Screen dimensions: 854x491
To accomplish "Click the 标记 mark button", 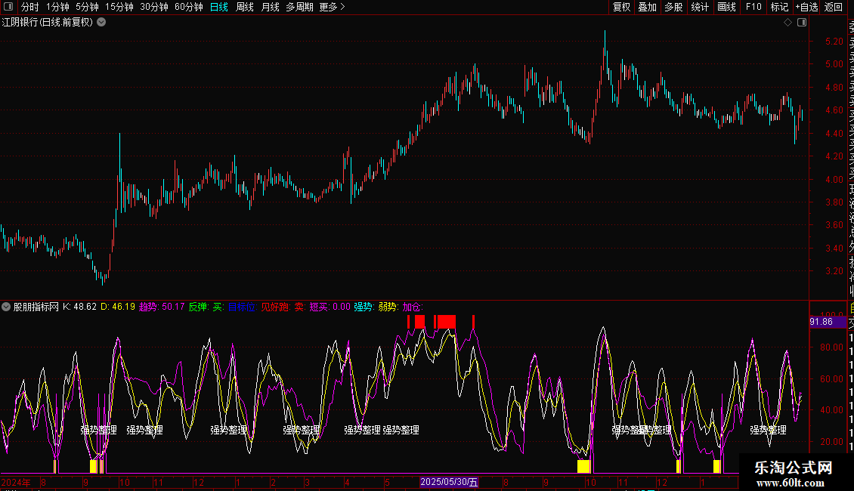I will [x=779, y=7].
